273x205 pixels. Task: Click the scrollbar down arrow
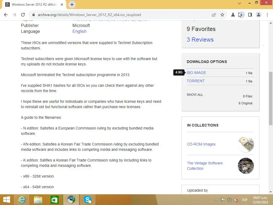(x=271, y=192)
